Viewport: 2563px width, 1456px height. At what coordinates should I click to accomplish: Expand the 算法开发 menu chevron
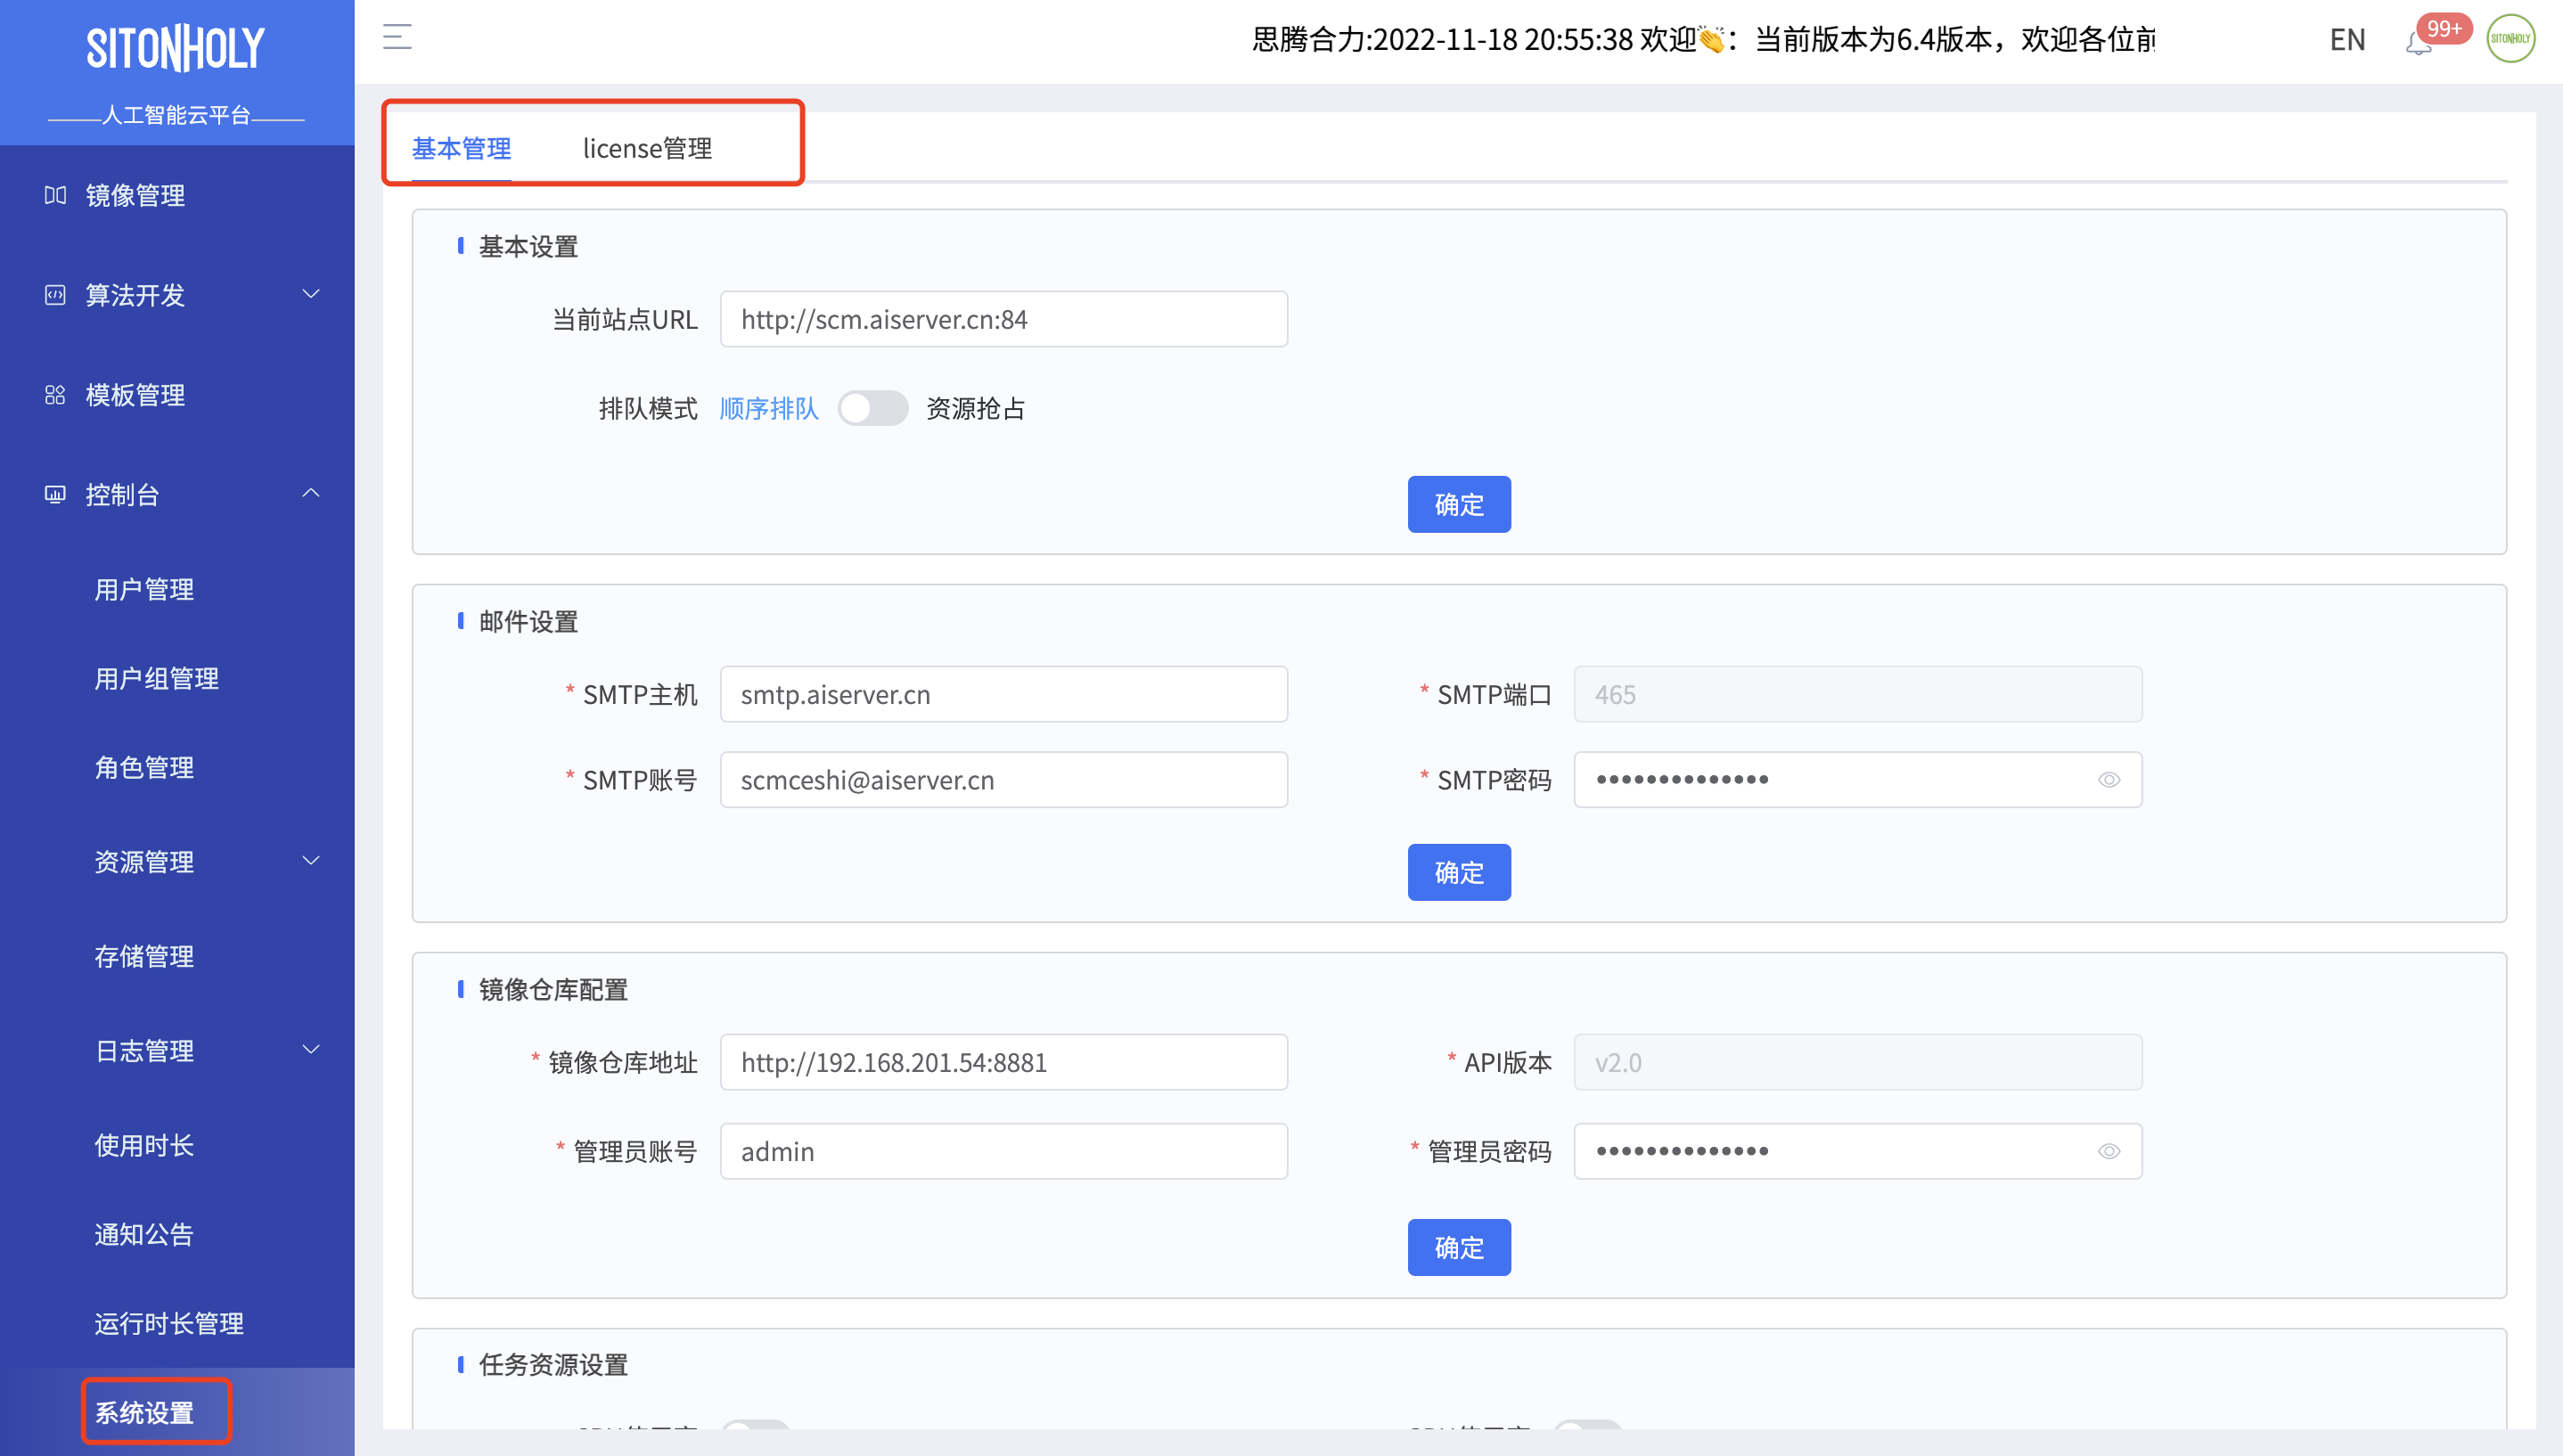tap(311, 294)
